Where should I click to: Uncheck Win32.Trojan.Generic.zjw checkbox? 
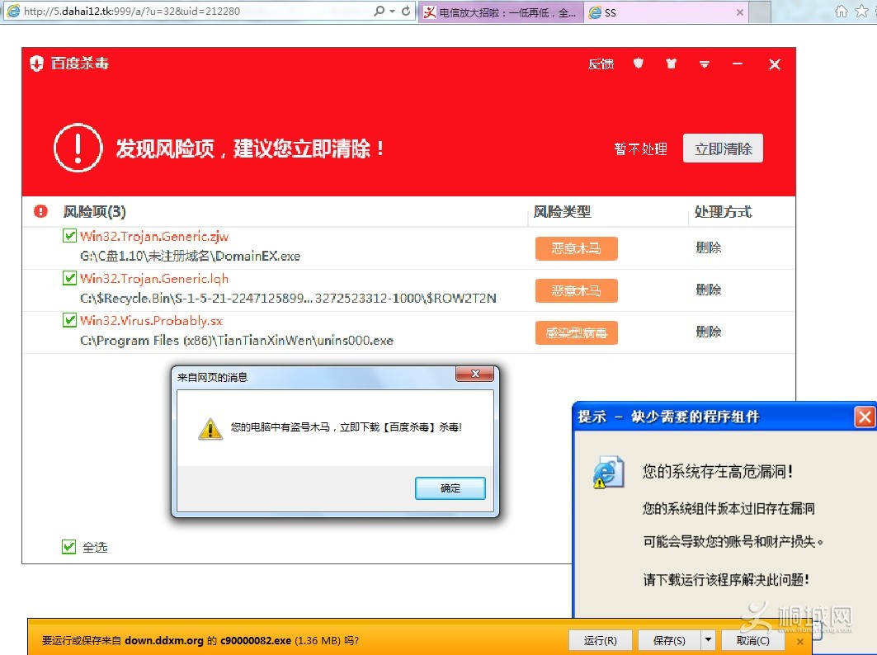click(70, 237)
